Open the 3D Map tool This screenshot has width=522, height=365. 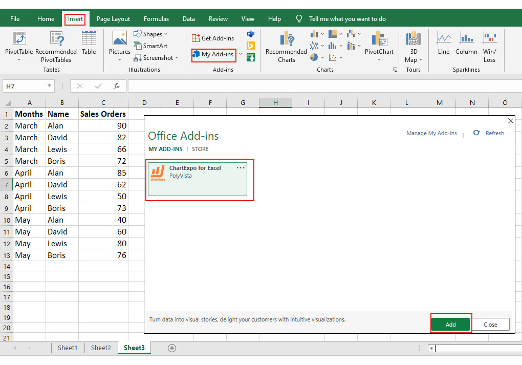(x=414, y=46)
